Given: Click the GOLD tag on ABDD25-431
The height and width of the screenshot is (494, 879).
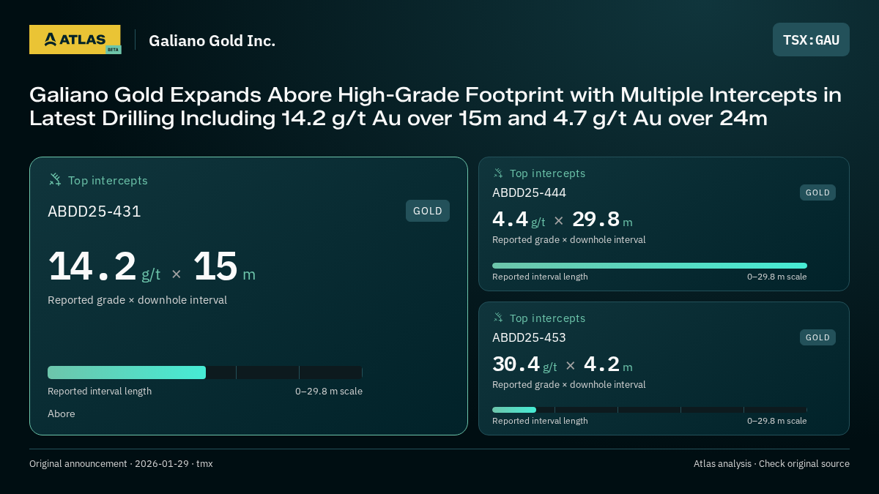Looking at the screenshot, I should (428, 211).
